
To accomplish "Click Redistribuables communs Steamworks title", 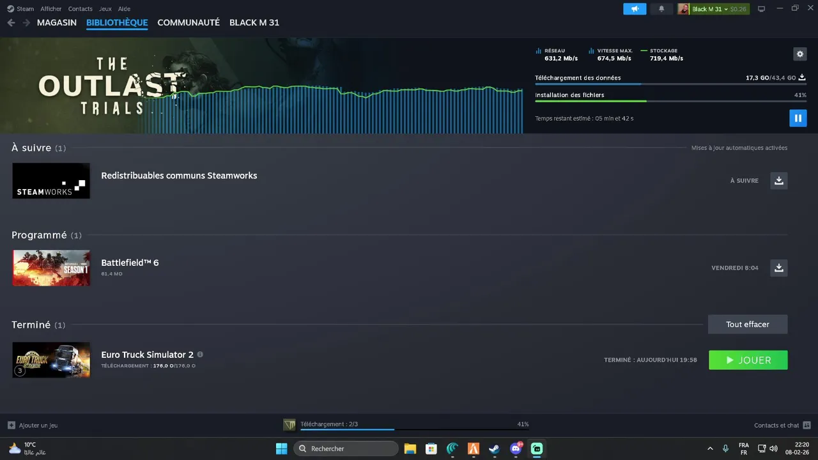I will tap(179, 176).
